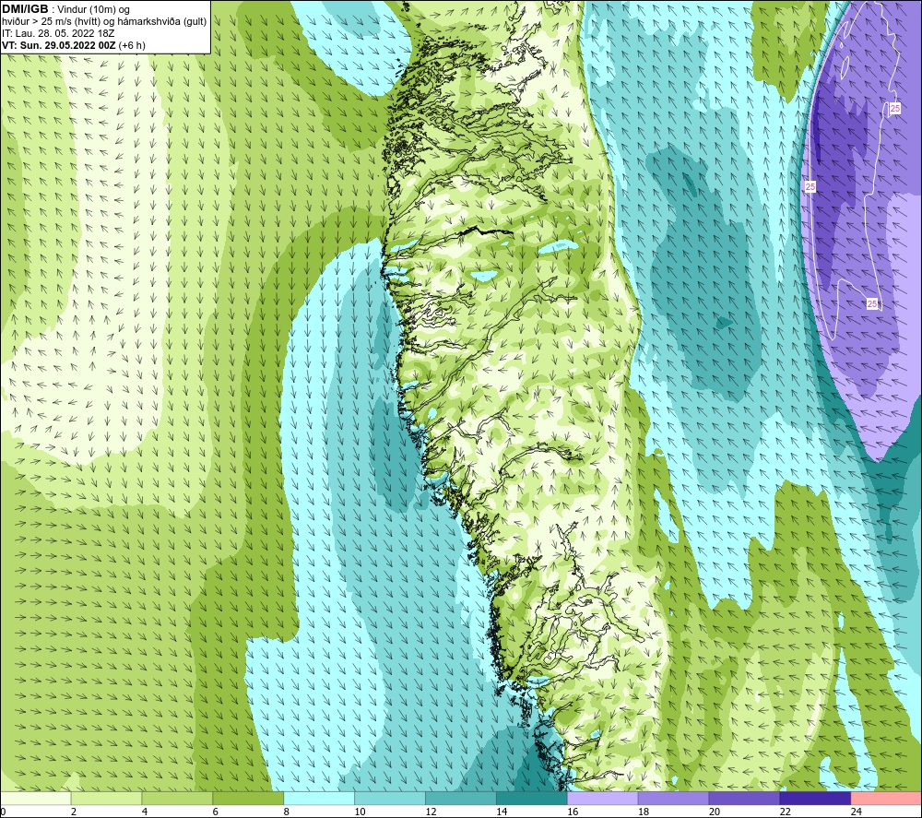The image size is (922, 818).
Task: Click the scale label "24"
Action: pyautogui.click(x=857, y=812)
